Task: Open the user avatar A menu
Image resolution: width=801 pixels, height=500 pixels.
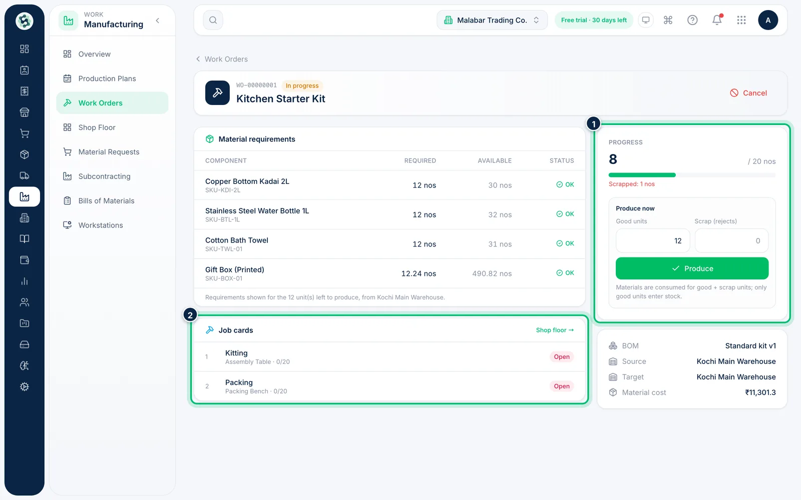Action: [x=768, y=20]
